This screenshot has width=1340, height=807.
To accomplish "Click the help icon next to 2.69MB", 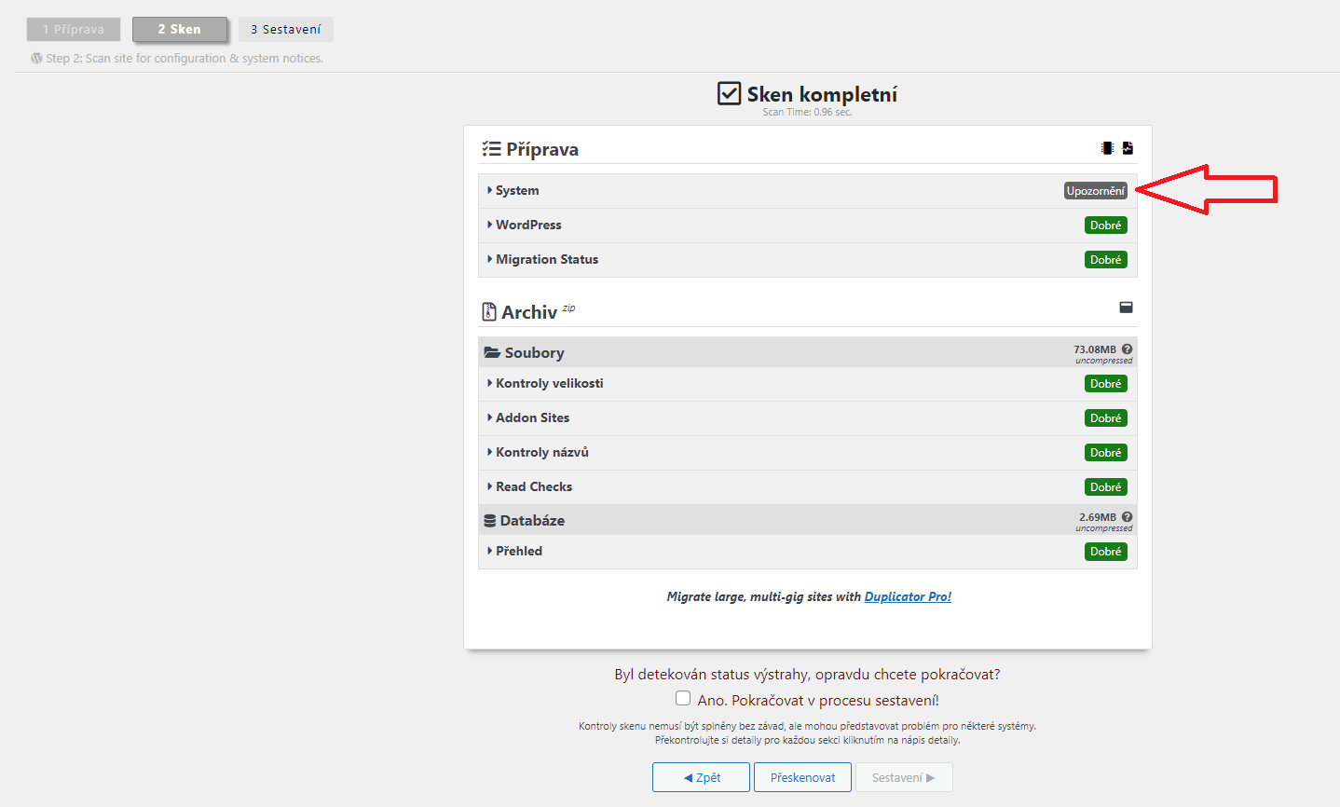I will pos(1127,517).
